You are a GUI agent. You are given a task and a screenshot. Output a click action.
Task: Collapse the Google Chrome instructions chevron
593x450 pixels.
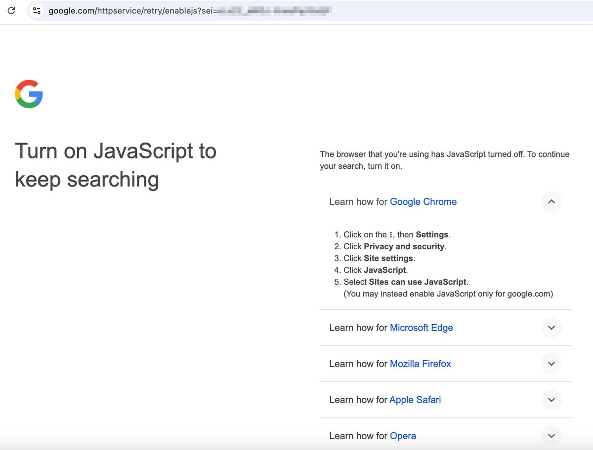pyautogui.click(x=551, y=202)
